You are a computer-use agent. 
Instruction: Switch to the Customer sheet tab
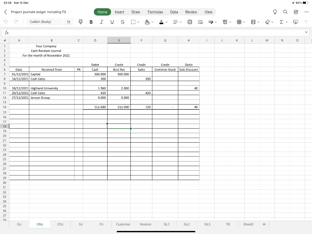tap(123, 224)
